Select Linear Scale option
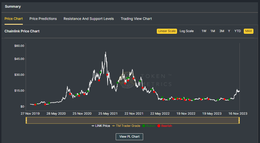The width and height of the screenshot is (260, 143). (x=167, y=31)
